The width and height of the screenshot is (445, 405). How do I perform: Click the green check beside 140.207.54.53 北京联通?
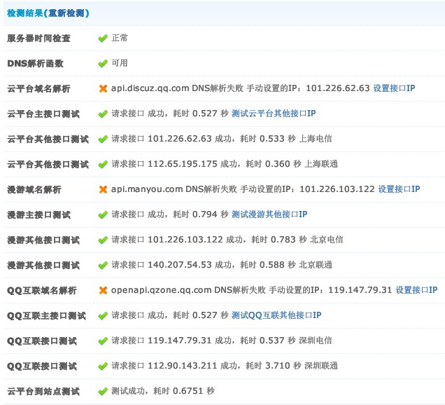coord(103,265)
